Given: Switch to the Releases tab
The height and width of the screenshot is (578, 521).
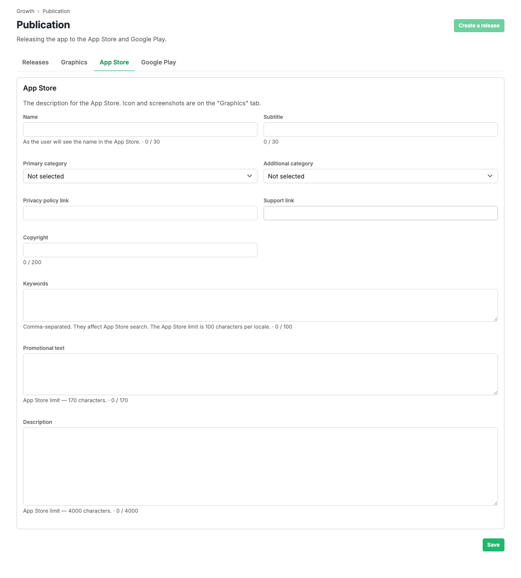Looking at the screenshot, I should coord(35,62).
